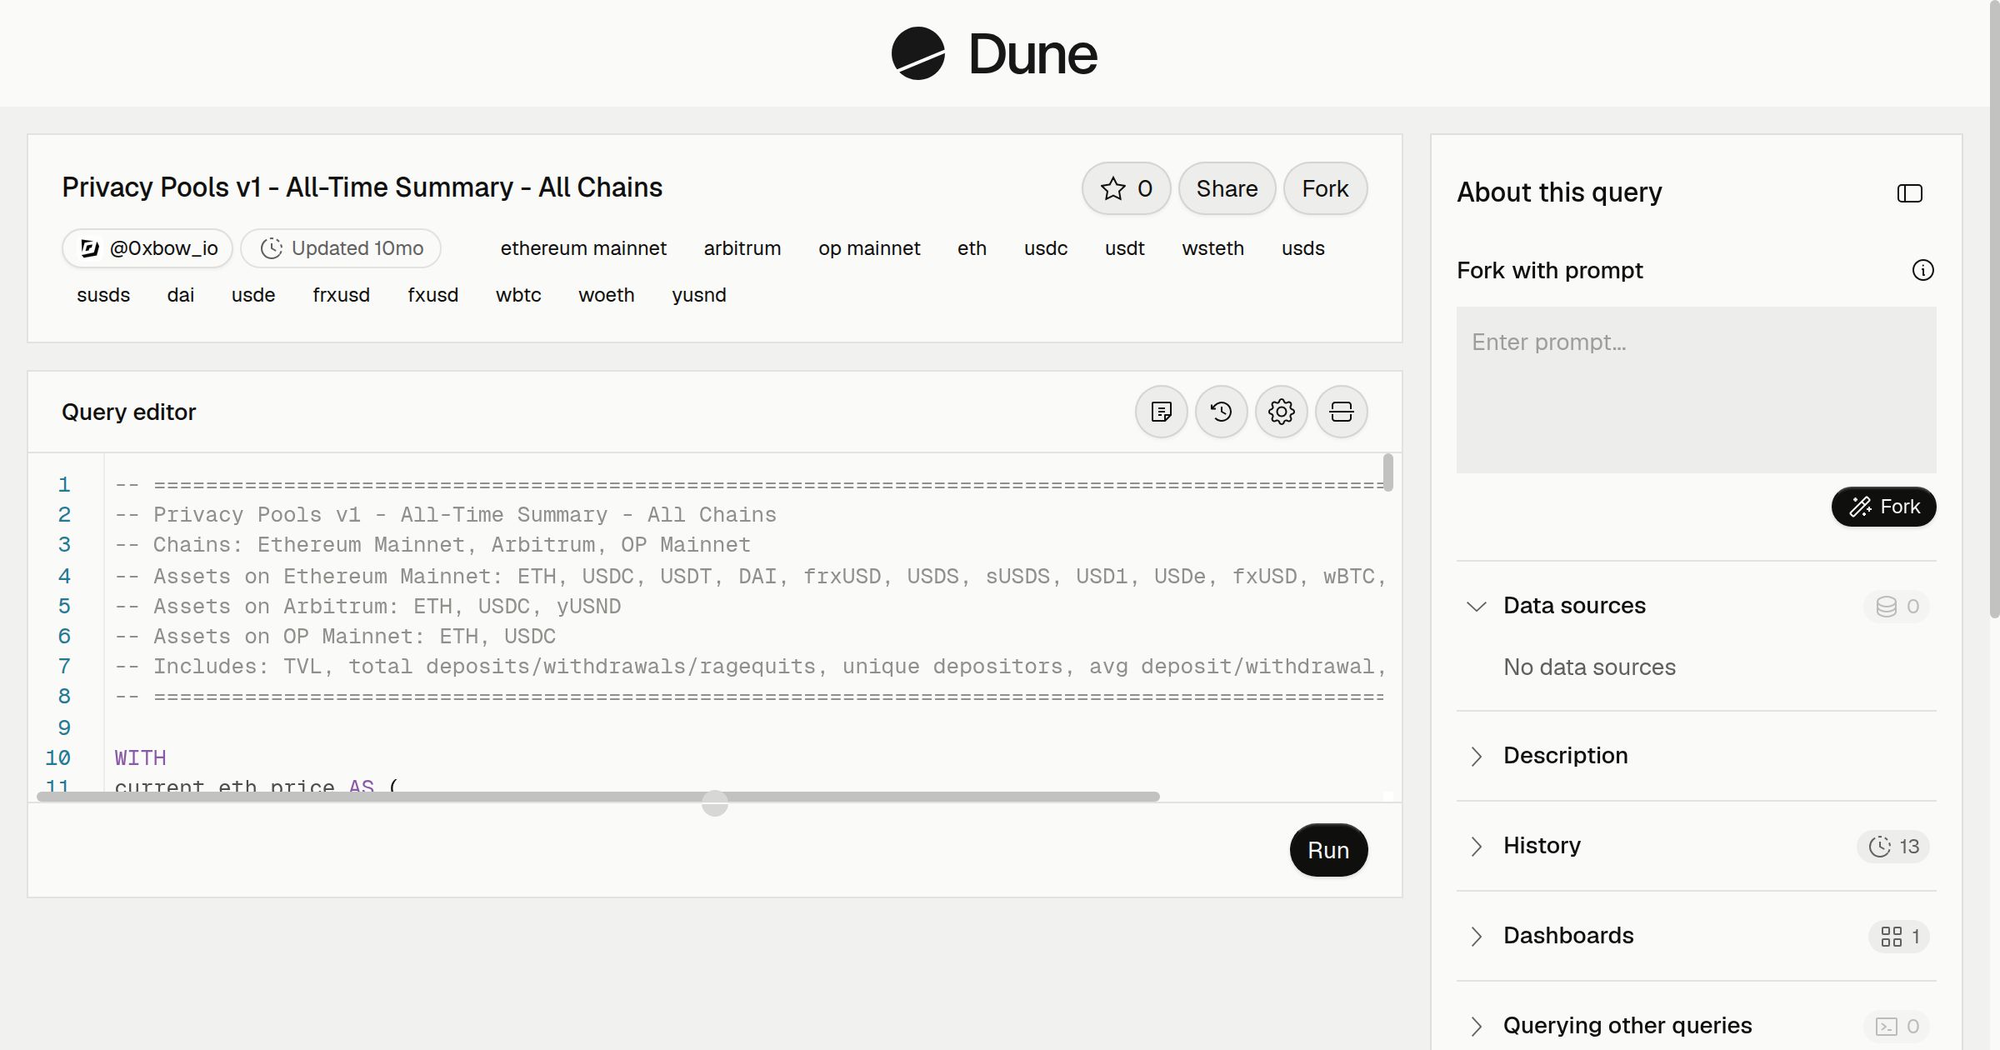Click the Data sources count badge
The height and width of the screenshot is (1050, 2000).
pos(1897,606)
